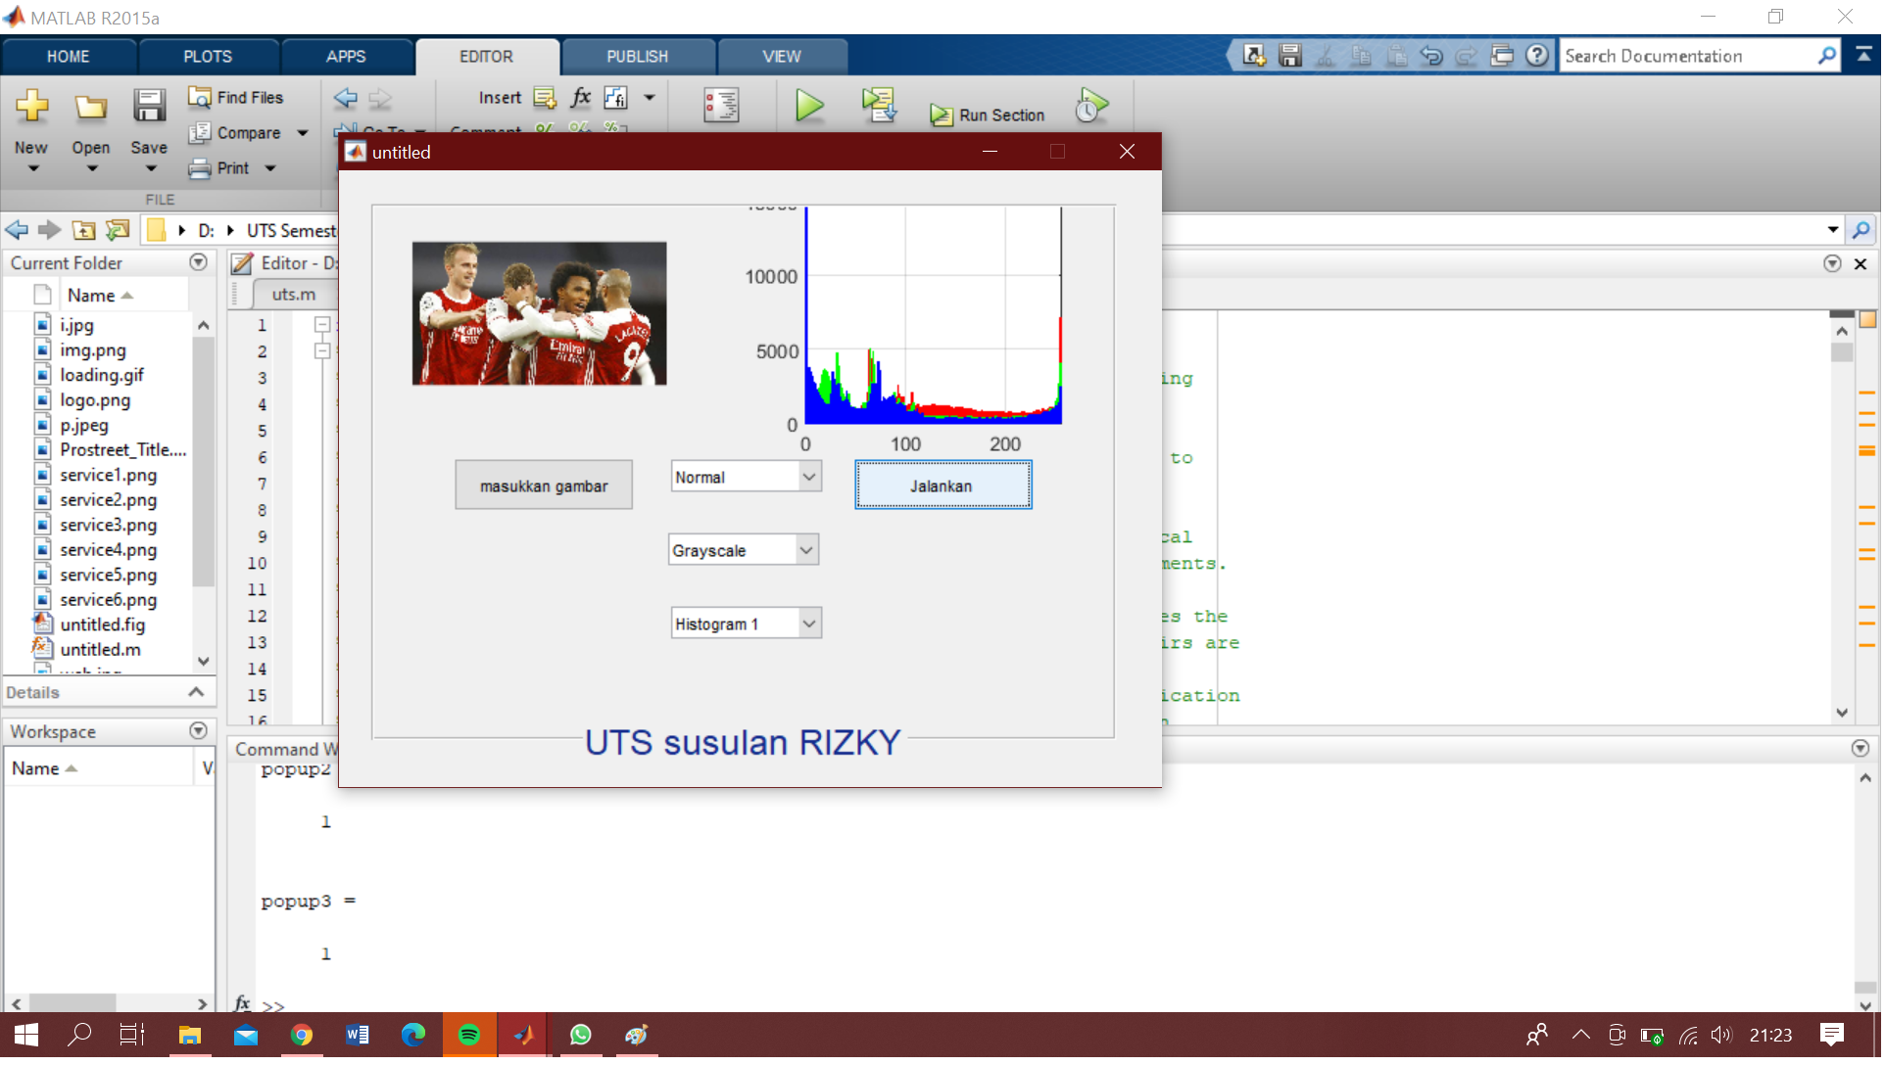Select the file service3.png in Current Folder

(x=108, y=525)
